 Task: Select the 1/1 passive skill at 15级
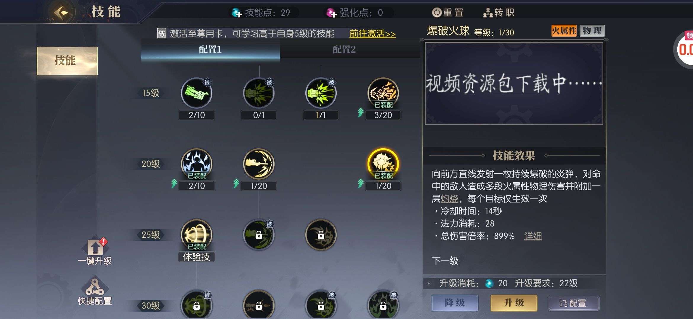tap(321, 93)
